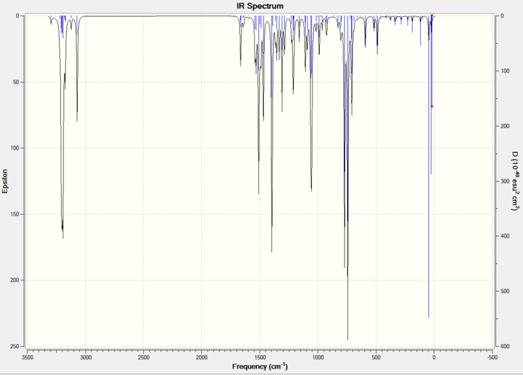This screenshot has height=375, width=523.
Task: Click the 3000 tick label on the frequency axis
Action: 86,357
